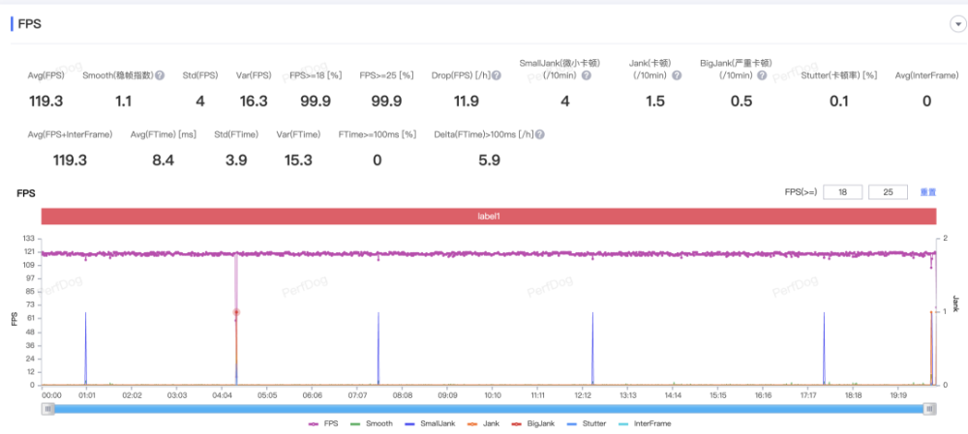Click the 10:10 time axis label
968x434 pixels.
coord(493,394)
